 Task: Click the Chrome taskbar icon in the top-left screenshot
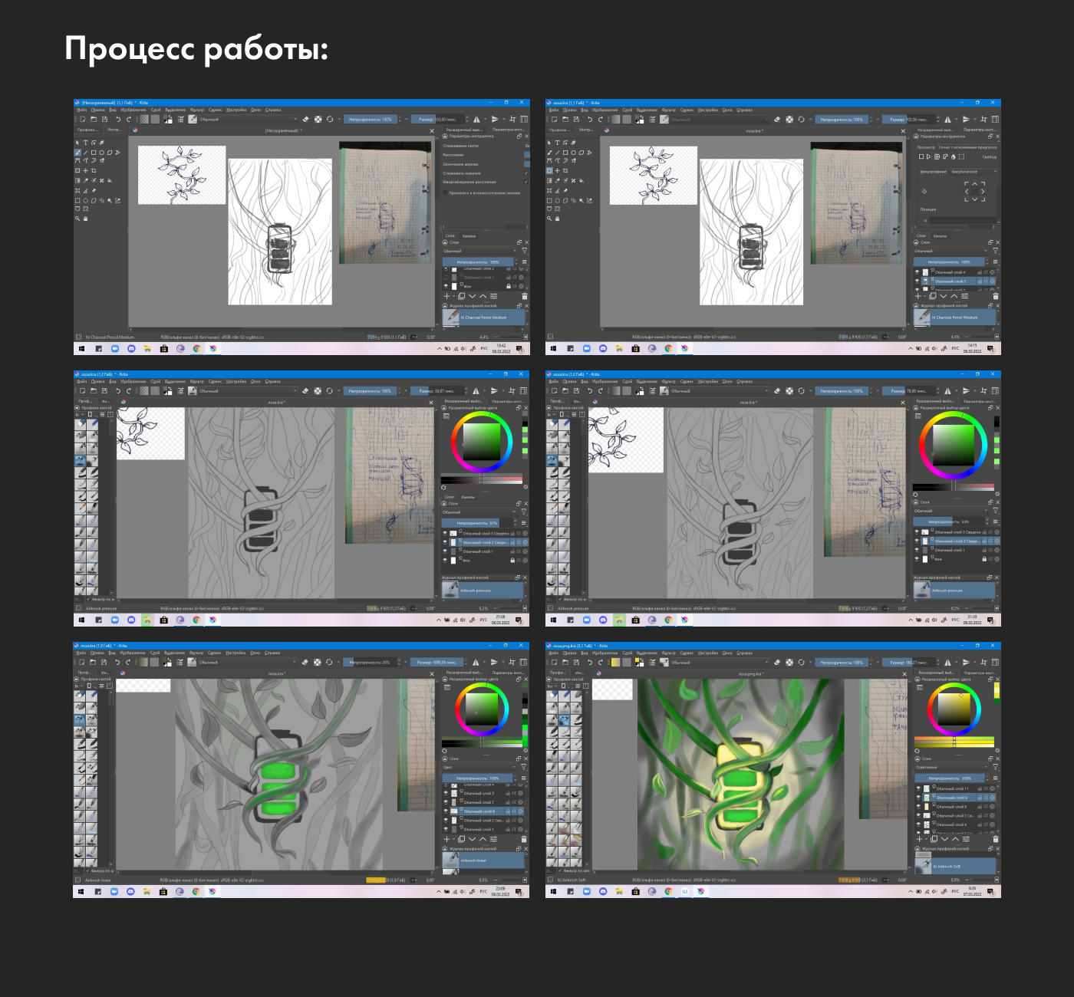point(196,348)
